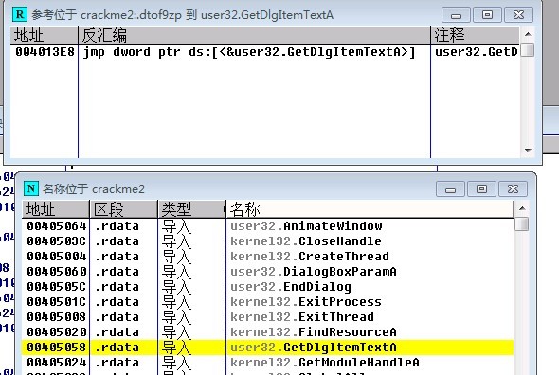
Task: Click the N icon of the names window
Action: coord(31,188)
